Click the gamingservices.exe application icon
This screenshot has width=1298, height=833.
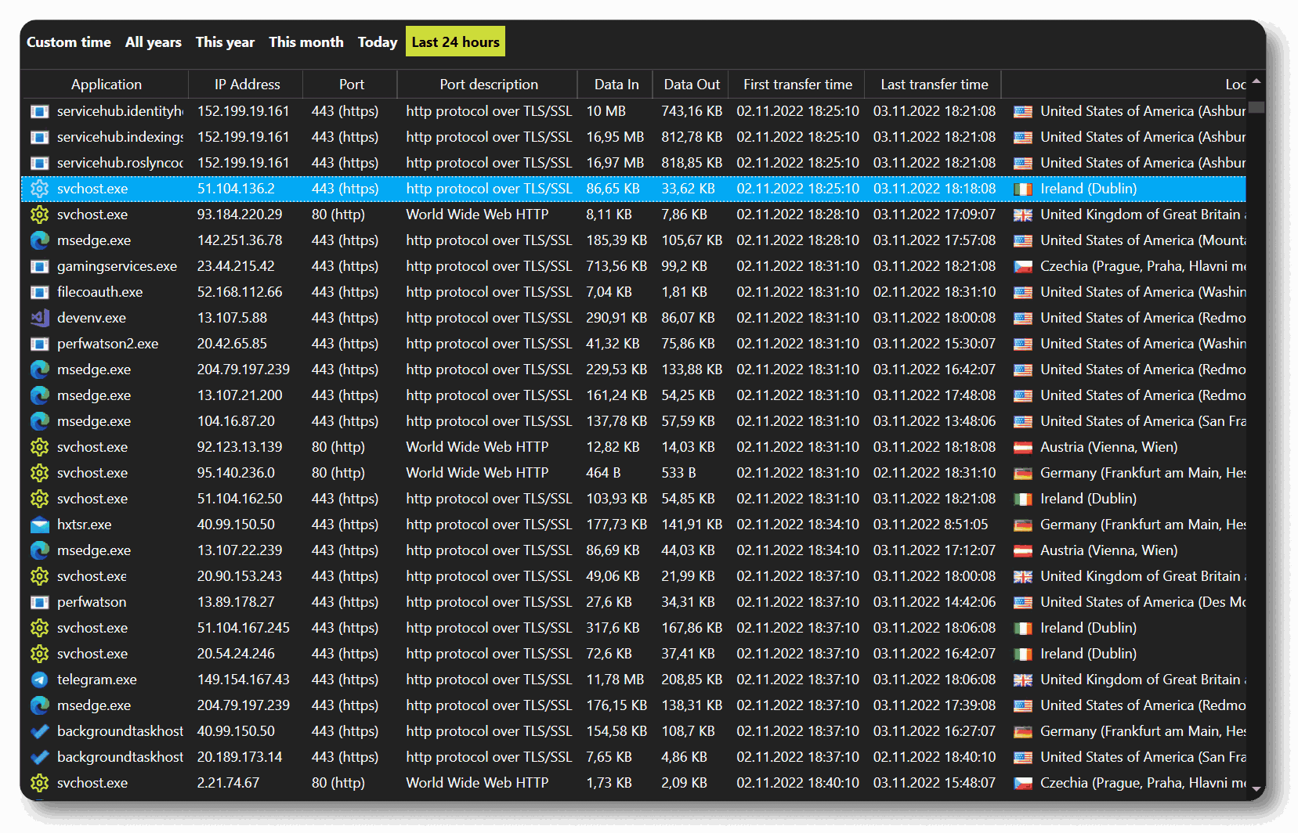pyautogui.click(x=39, y=266)
